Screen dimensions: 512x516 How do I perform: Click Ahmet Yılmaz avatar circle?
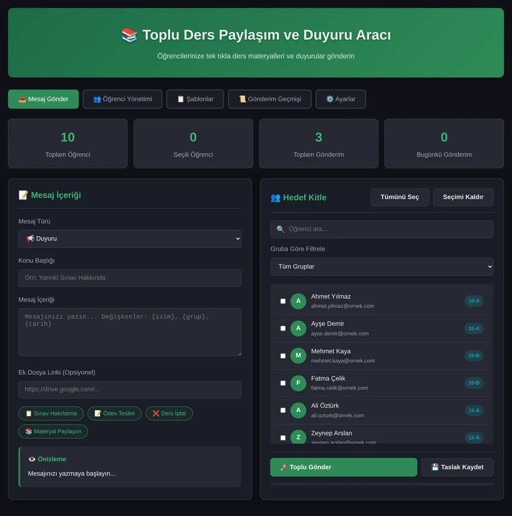tap(298, 301)
